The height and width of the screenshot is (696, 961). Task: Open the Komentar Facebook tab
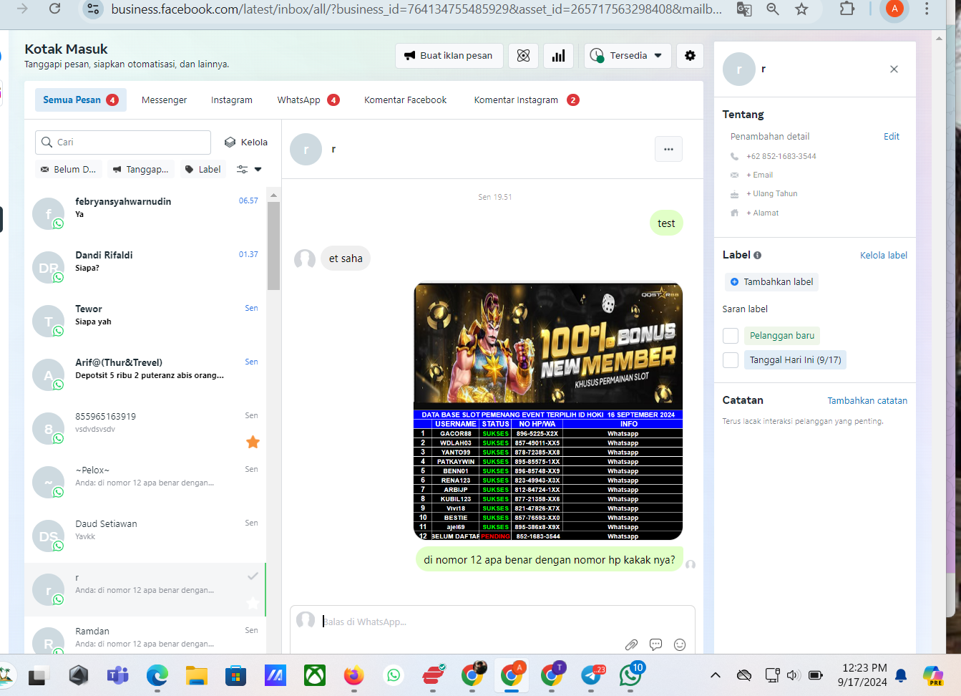(405, 100)
